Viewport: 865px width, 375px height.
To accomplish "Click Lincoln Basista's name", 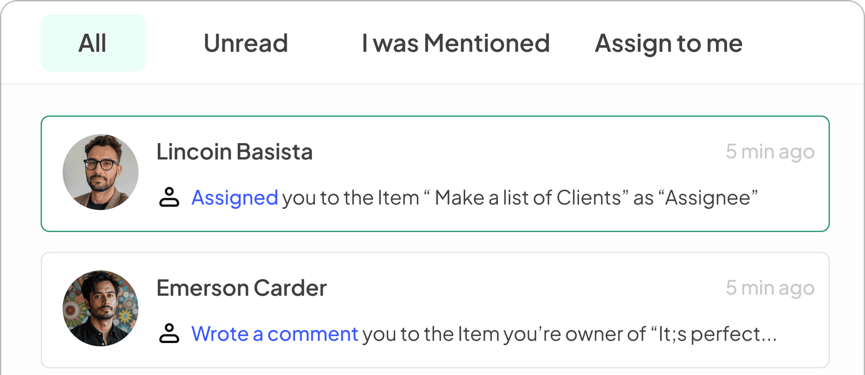I will coord(235,151).
